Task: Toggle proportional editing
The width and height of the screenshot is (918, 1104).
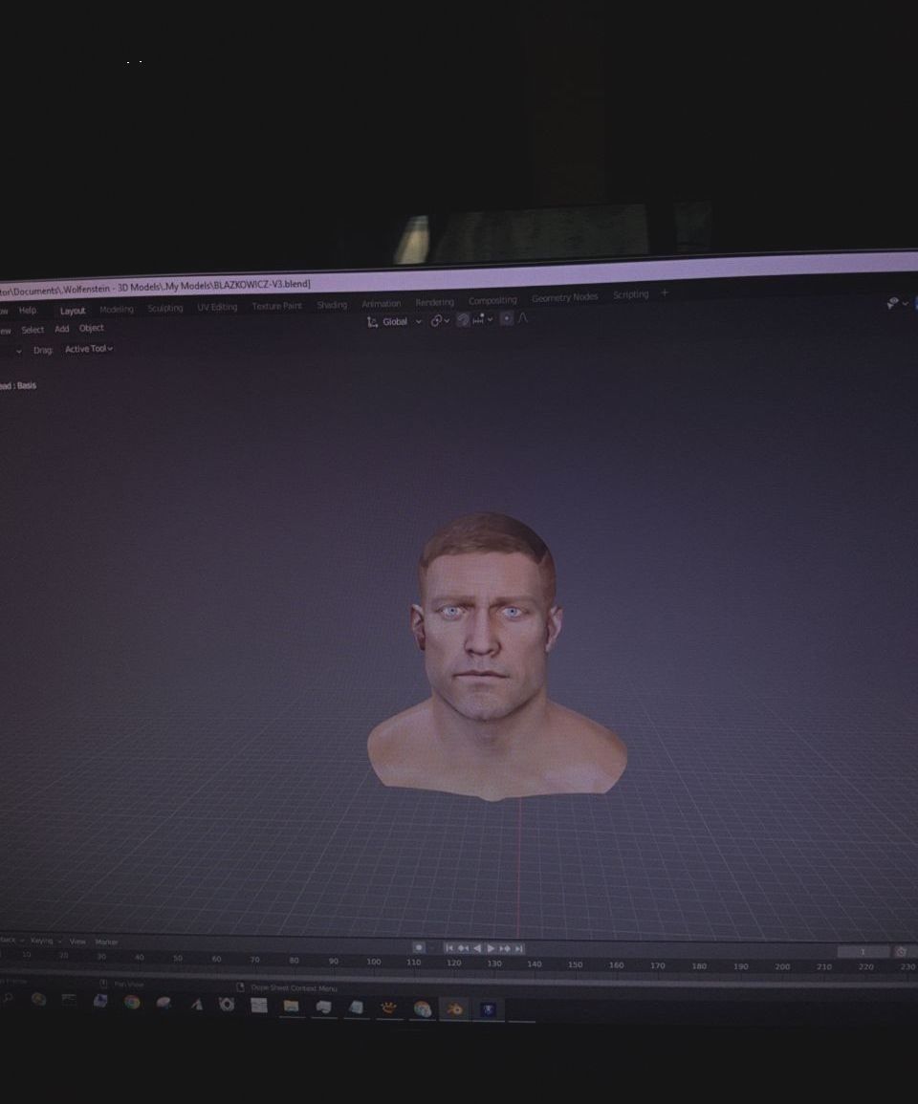Action: [507, 318]
